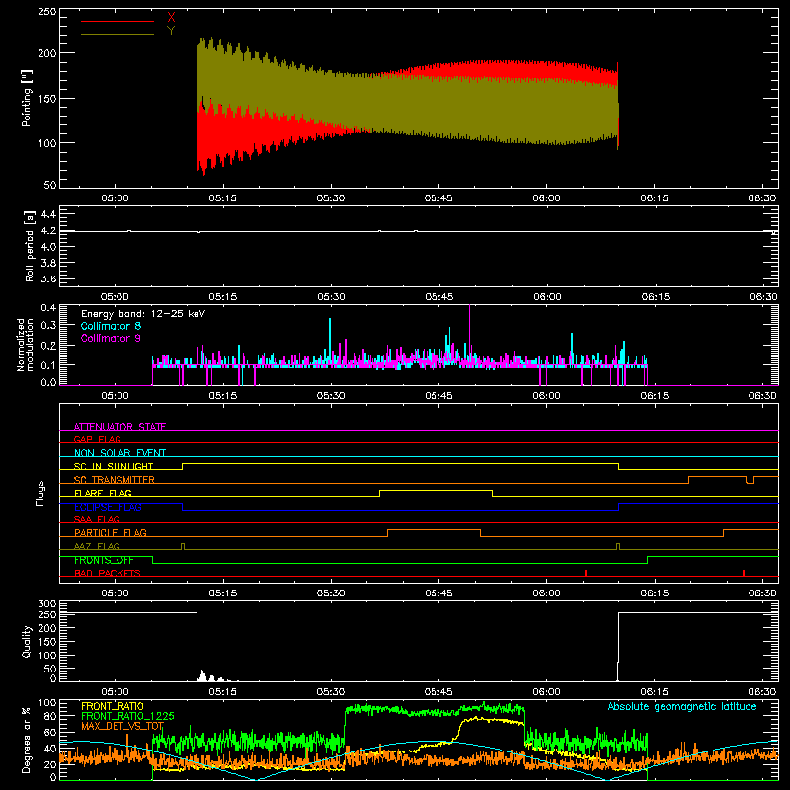This screenshot has width=790, height=790.
Task: Click the SC_IN_SUNLIGHT flag label
Action: pos(114,466)
